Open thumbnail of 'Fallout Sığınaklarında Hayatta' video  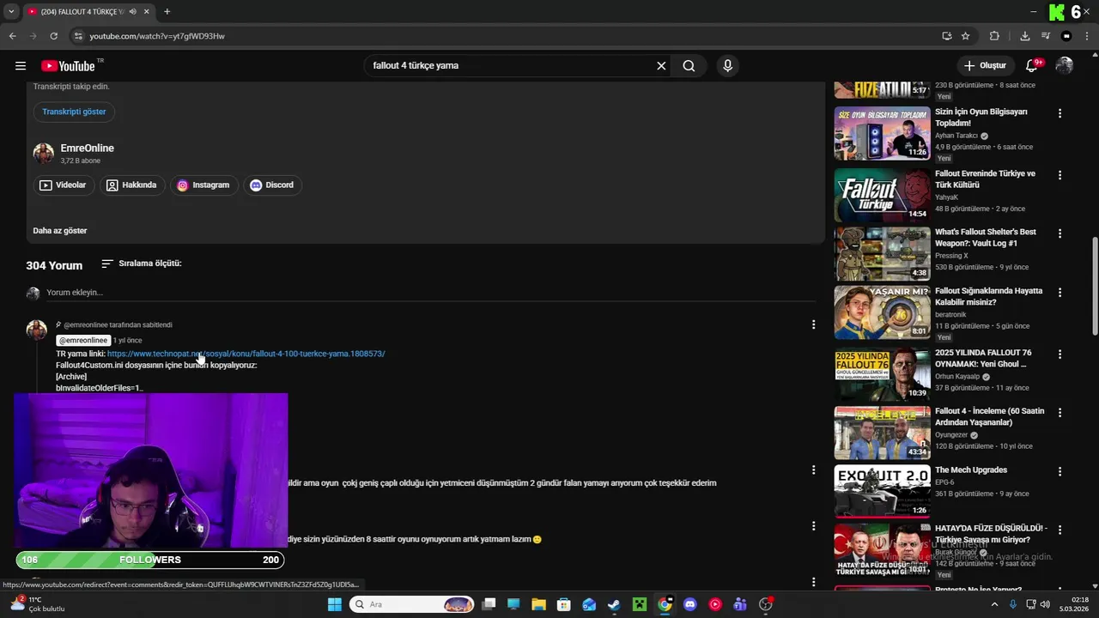click(882, 312)
